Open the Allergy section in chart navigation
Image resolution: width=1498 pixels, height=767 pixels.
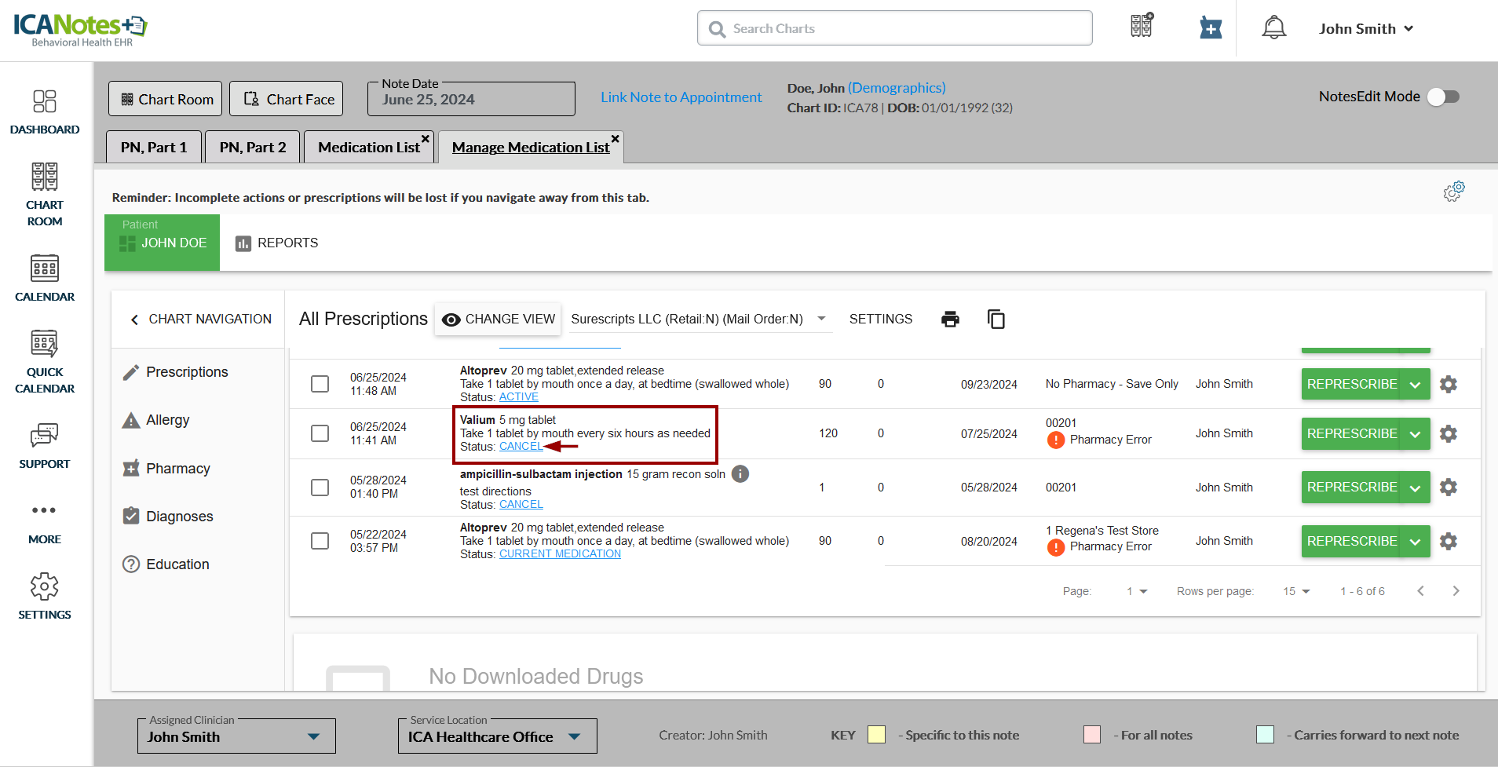tap(167, 420)
